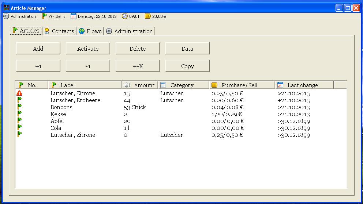The width and height of the screenshot is (363, 204).
Task: Click the flag icon in Label column header
Action: coord(54,85)
